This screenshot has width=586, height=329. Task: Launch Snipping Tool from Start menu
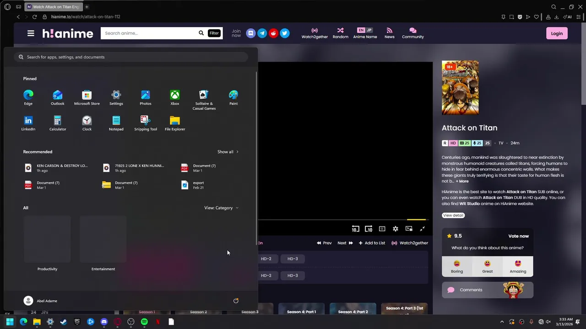(146, 123)
